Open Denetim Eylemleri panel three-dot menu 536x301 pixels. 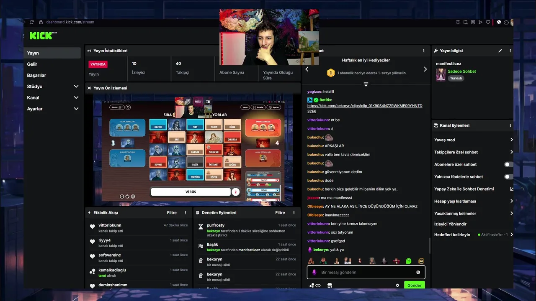pyautogui.click(x=294, y=213)
